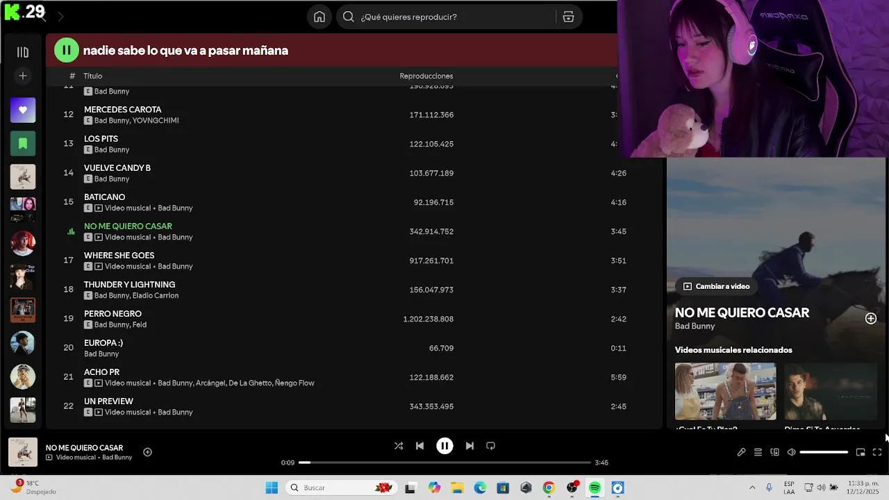The height and width of the screenshot is (500, 889).
Task: Add the playing song to Liked Songs in player bar
Action: tap(147, 452)
